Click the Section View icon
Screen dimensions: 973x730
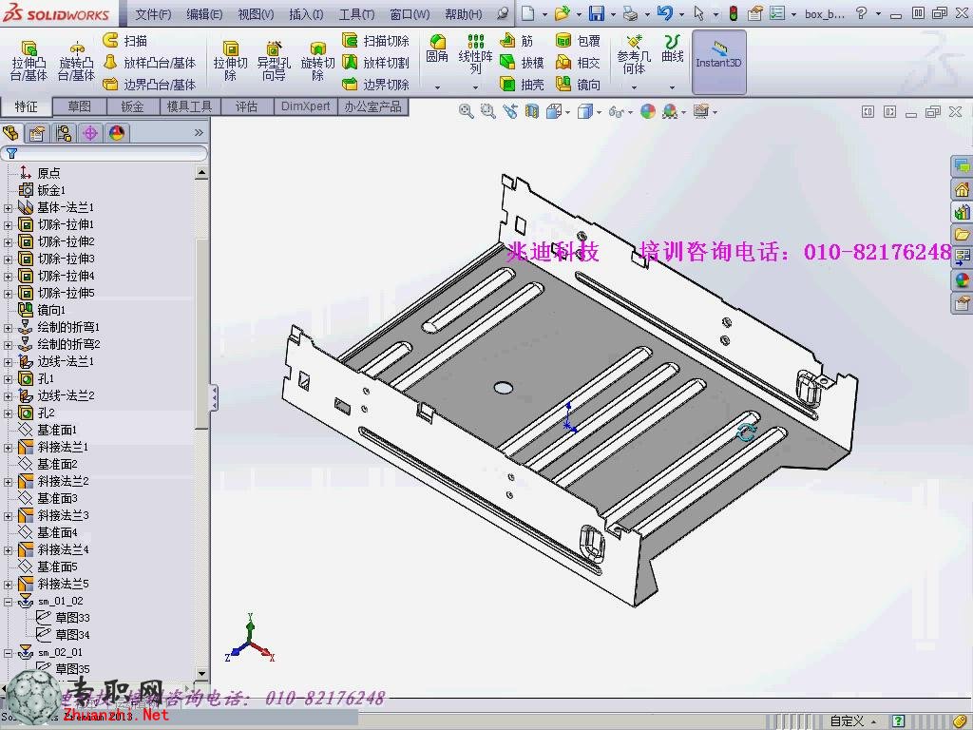coord(532,112)
